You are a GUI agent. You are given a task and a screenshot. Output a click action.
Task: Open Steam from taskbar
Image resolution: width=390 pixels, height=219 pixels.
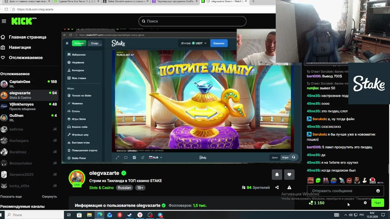[129, 215]
